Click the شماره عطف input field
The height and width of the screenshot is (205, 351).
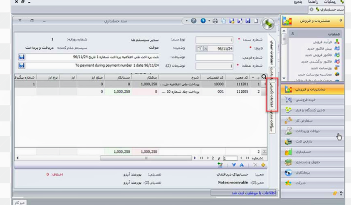click(214, 66)
